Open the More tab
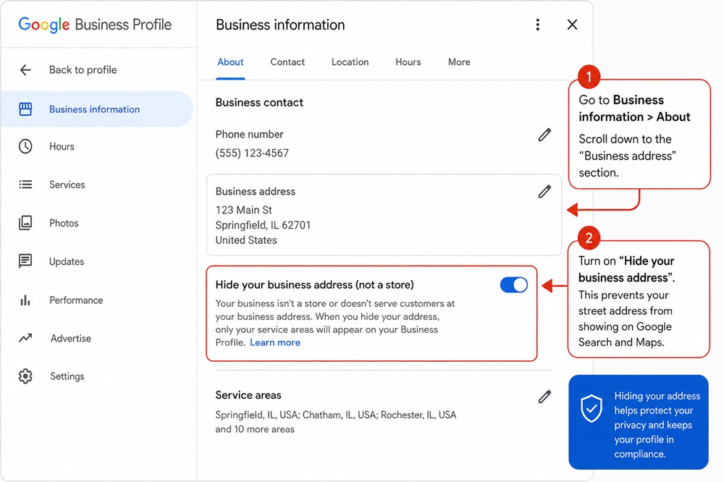This screenshot has height=482, width=724. (459, 62)
